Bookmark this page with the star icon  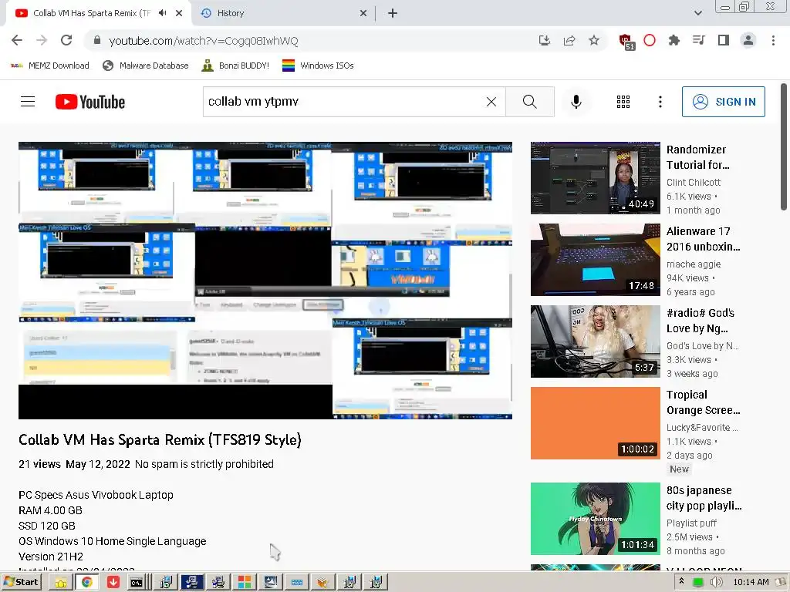(x=594, y=40)
